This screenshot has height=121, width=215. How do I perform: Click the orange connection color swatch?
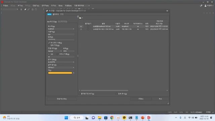click(x=60, y=73)
